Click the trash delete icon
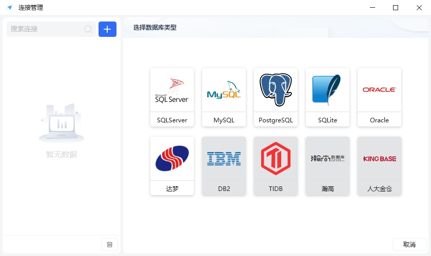Screen dimensions: 431x256 click(109, 244)
